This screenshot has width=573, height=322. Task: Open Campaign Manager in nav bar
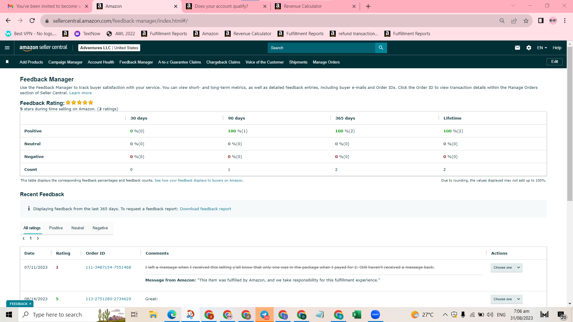coord(65,62)
